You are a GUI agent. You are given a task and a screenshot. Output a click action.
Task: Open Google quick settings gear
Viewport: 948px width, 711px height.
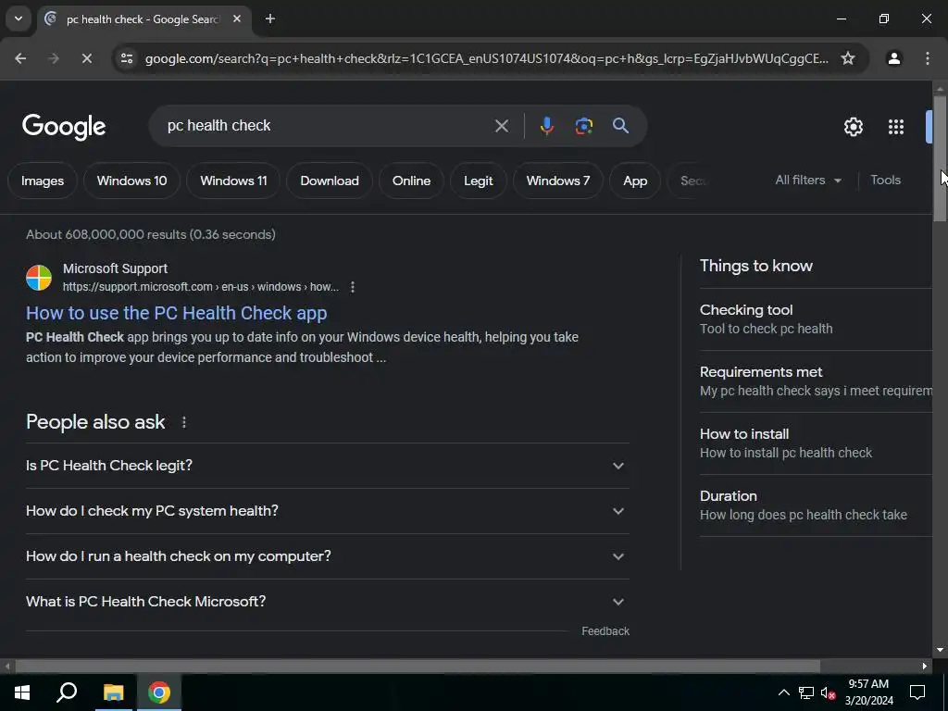point(853,127)
